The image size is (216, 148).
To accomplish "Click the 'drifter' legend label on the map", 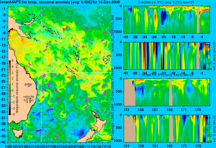I will pos(28,84).
